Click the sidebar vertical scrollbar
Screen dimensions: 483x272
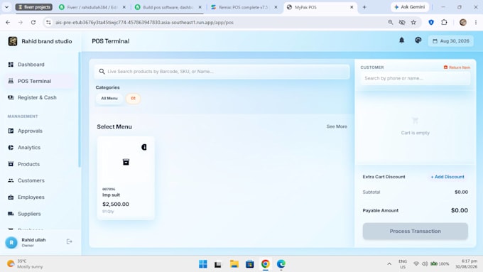point(80,109)
